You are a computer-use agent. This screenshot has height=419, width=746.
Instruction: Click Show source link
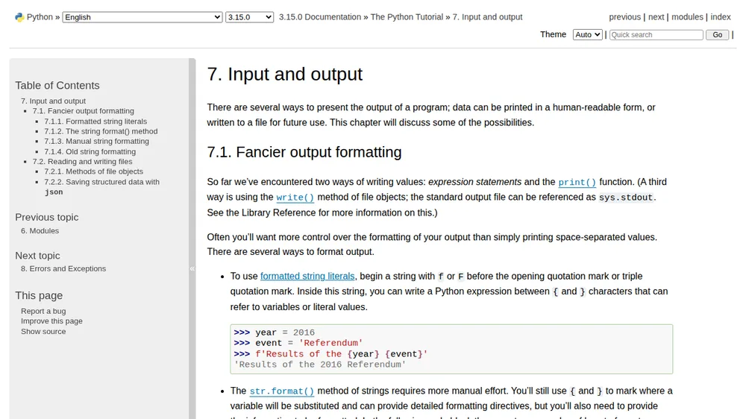click(43, 332)
